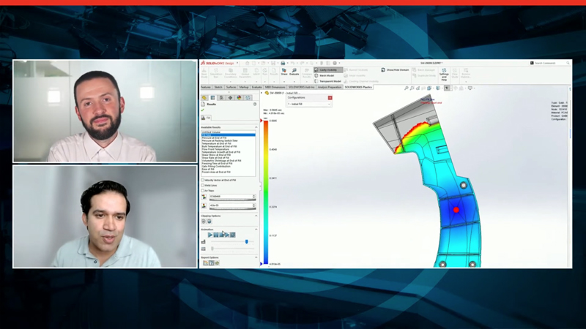Open the Configurations dropdown showing Initial Fill
The height and width of the screenshot is (329, 586).
pos(308,104)
